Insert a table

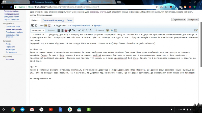115,30
